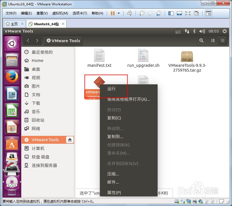Open 计算机 in the sidebar
This screenshot has width=232, height=206.
(x=48, y=148)
